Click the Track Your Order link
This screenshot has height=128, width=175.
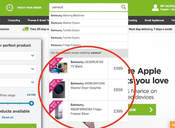click(29, 8)
